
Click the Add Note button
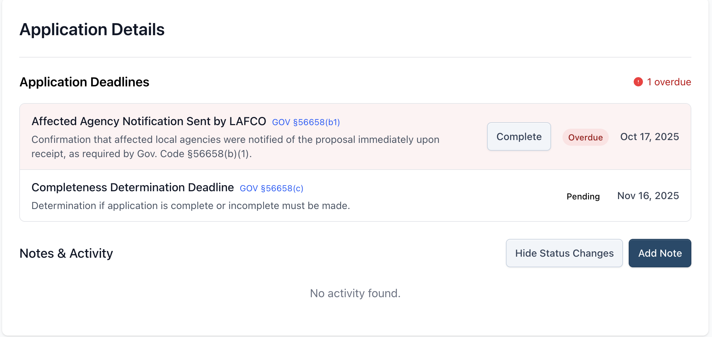(660, 253)
